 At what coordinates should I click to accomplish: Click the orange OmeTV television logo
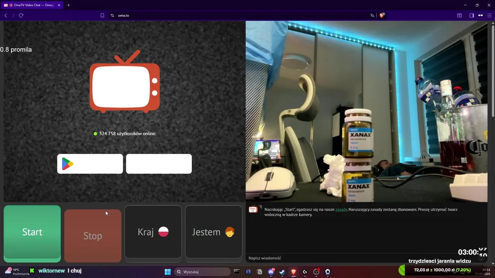point(125,81)
